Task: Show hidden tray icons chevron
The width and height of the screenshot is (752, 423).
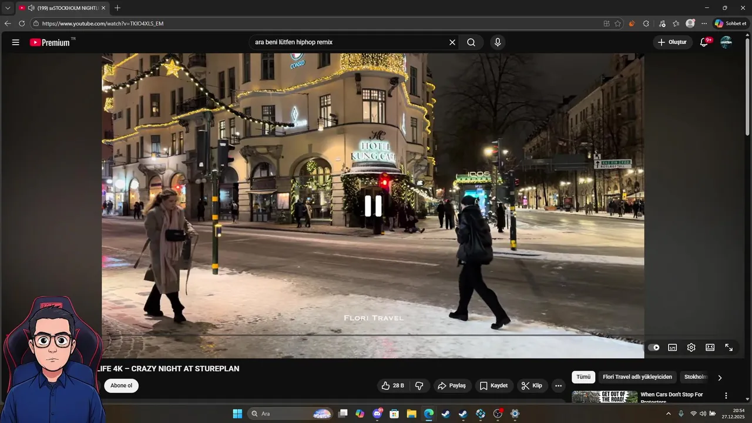Action: coord(668,414)
